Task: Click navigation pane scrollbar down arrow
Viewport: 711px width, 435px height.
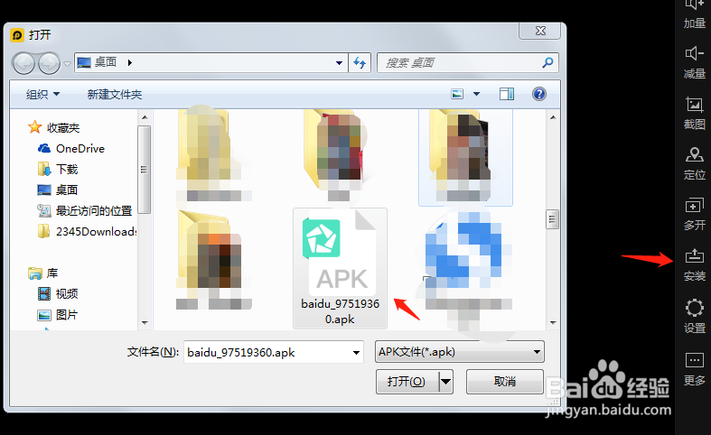Action: 145,322
